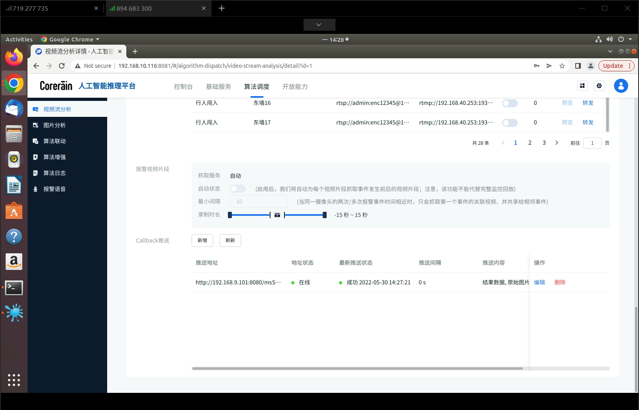Go back with the browser back arrow
The width and height of the screenshot is (639, 410).
pyautogui.click(x=36, y=66)
